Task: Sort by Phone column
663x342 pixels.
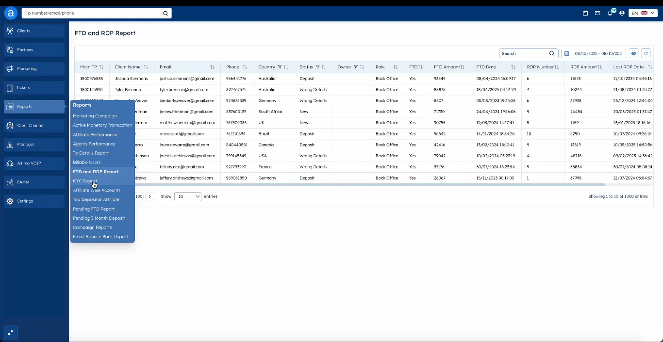Action: click(245, 67)
